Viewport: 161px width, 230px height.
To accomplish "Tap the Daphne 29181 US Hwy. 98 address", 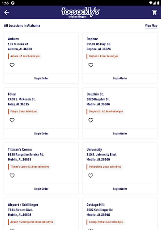I will 98,44.
